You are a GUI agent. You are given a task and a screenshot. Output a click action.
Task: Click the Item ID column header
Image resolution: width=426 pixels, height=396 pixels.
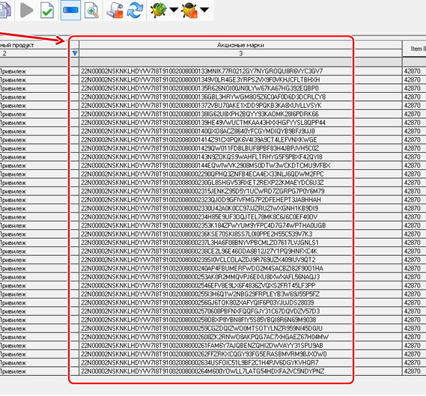click(415, 49)
